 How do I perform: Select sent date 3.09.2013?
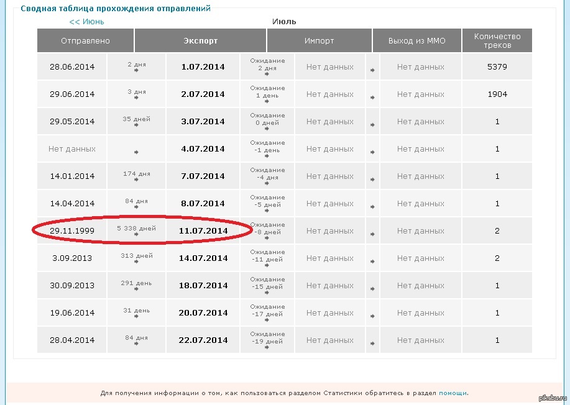(72, 258)
